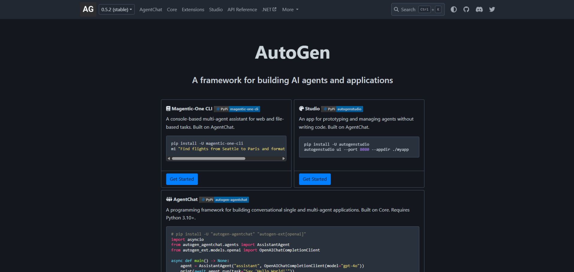Click the magentic-one-cli code scrollbar thumb
The image size is (574, 272).
(209, 159)
